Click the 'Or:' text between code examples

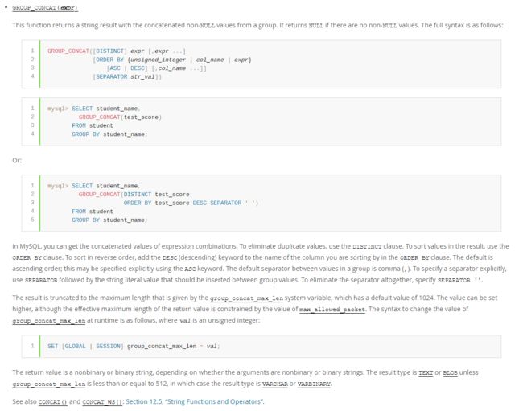17,160
